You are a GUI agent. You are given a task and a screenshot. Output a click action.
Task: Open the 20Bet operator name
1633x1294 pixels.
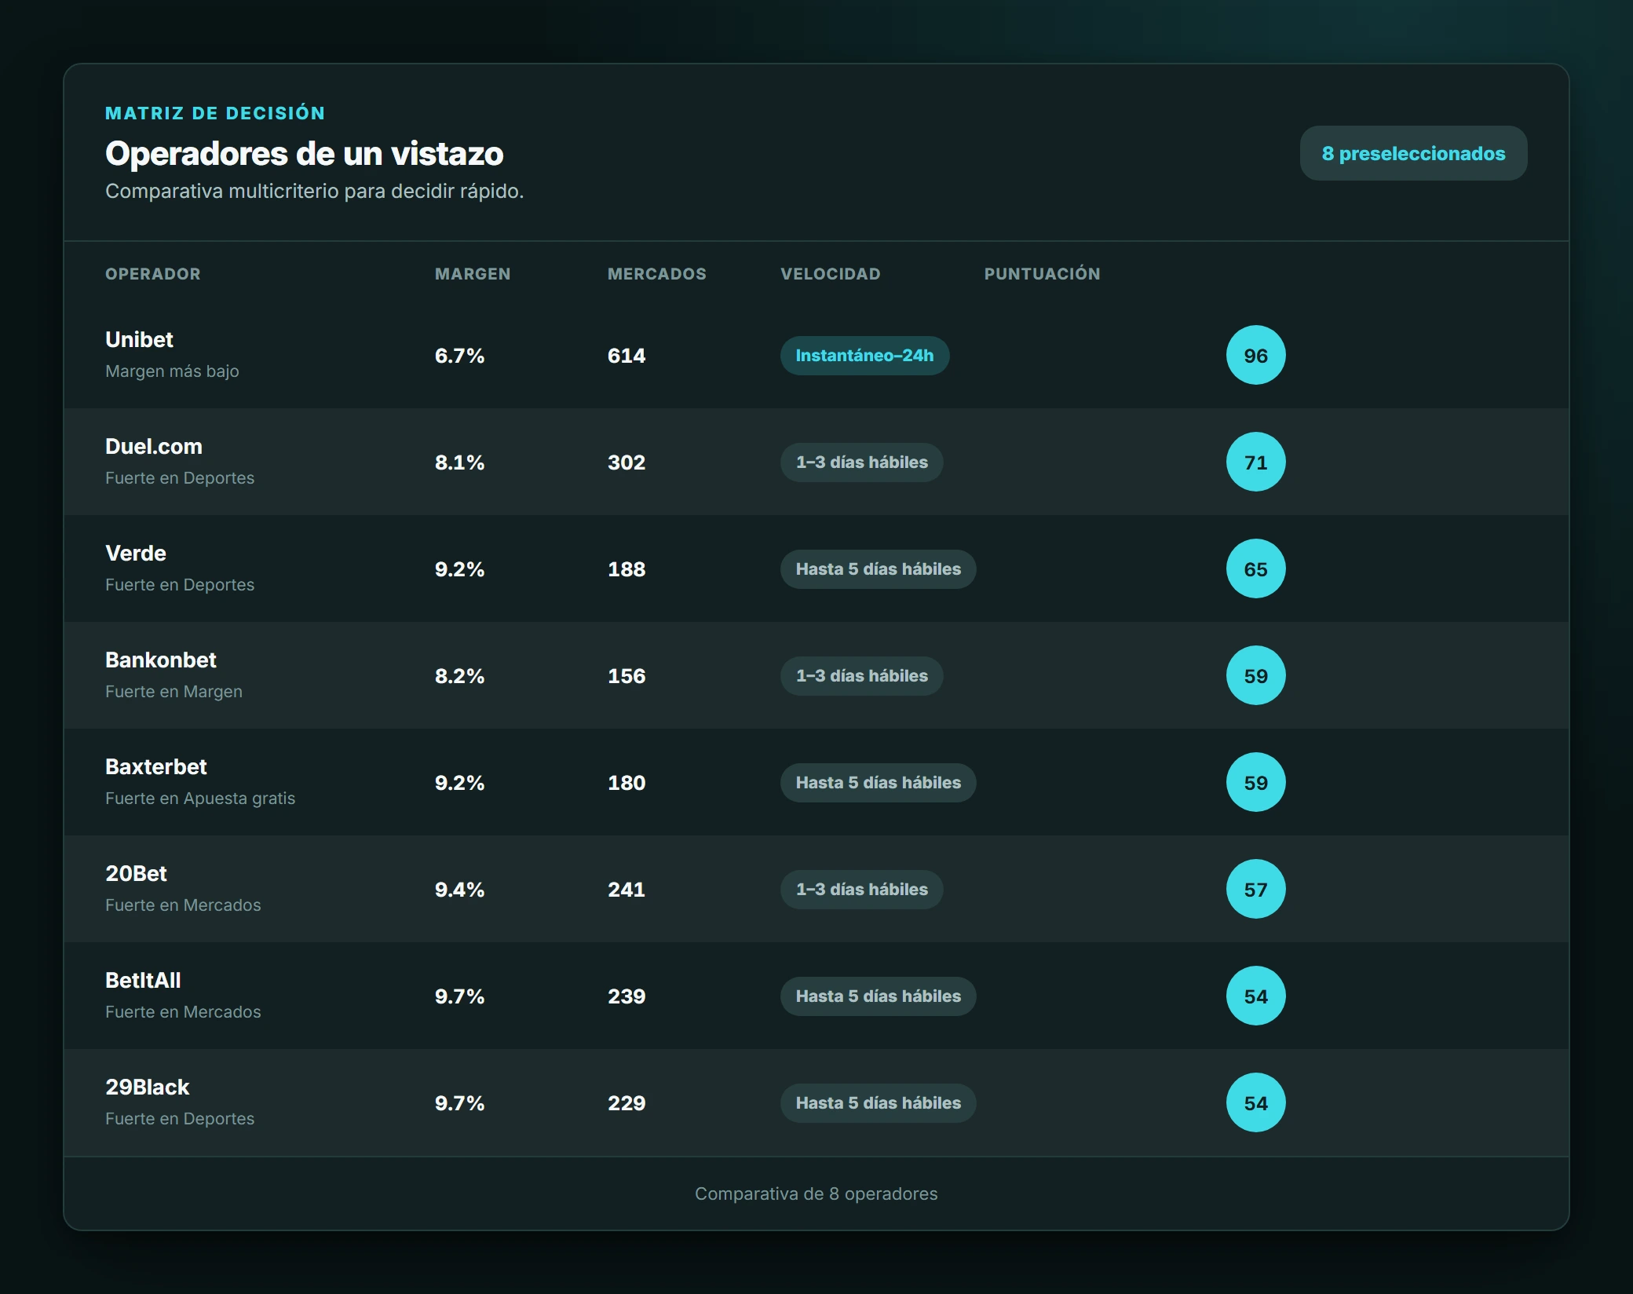coord(137,874)
